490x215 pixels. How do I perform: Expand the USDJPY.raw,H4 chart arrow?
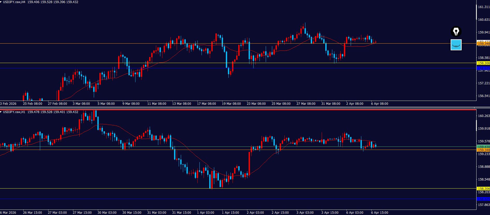1,2
